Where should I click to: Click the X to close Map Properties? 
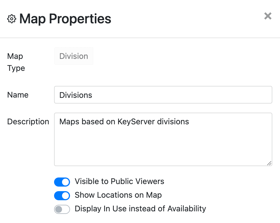(x=268, y=16)
